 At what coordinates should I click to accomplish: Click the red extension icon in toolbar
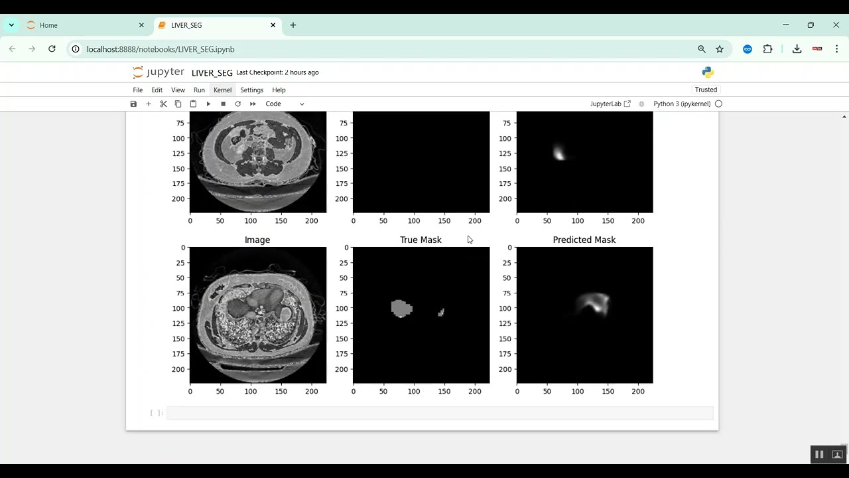pos(817,49)
